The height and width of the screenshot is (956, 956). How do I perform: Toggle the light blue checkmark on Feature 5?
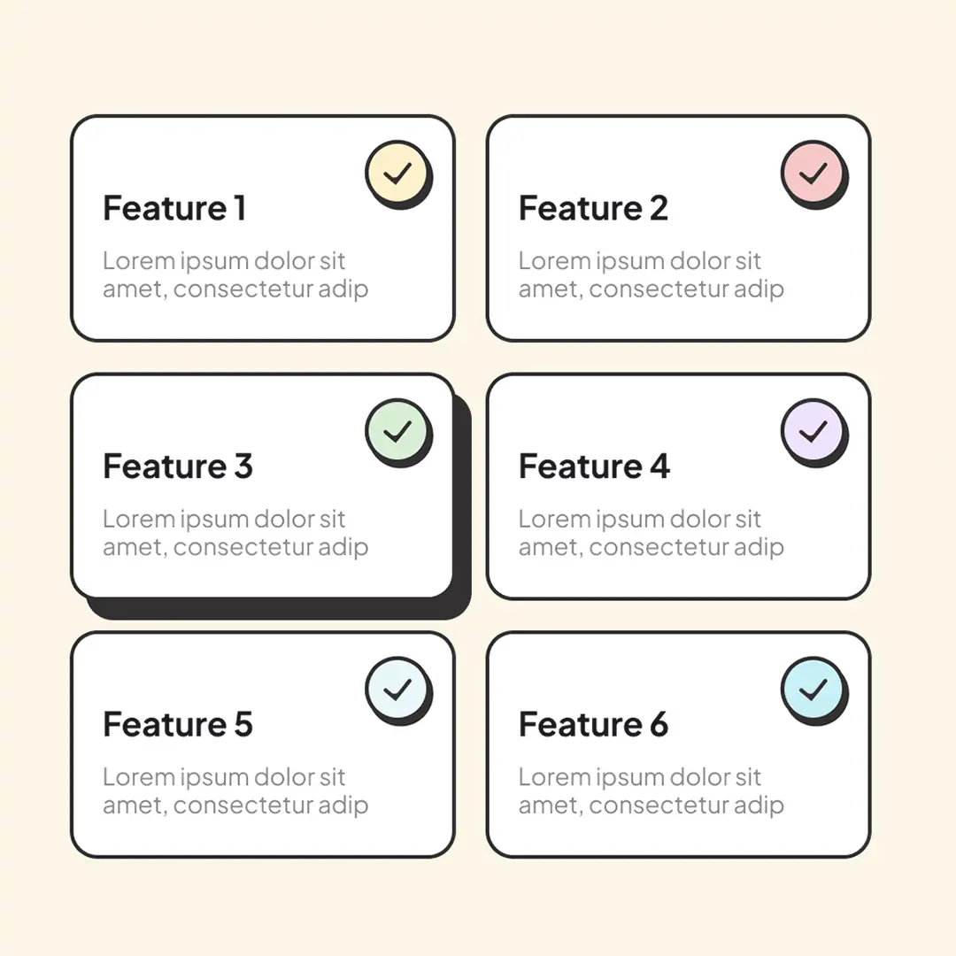(398, 690)
